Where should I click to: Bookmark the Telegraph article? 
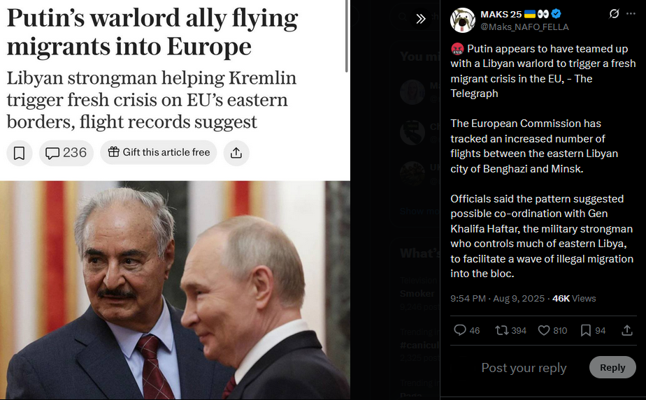20,153
